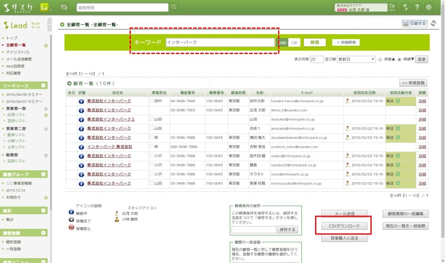Go to メール送信履歴 in sidebar
445x263 pixels.
[19, 59]
